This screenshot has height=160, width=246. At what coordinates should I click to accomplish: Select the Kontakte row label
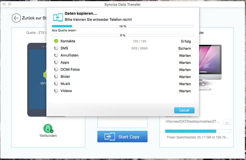click(68, 41)
